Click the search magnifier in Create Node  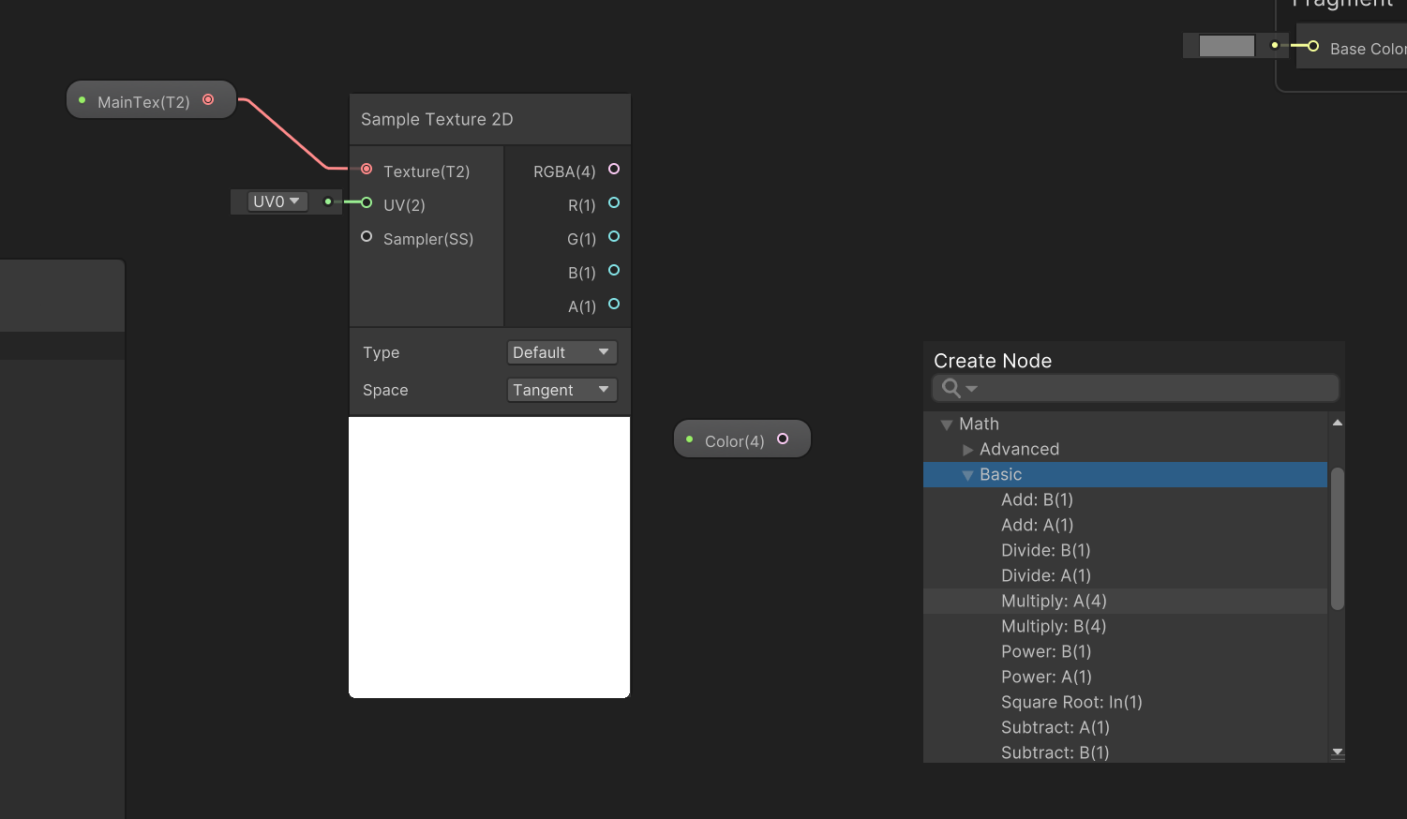click(950, 387)
